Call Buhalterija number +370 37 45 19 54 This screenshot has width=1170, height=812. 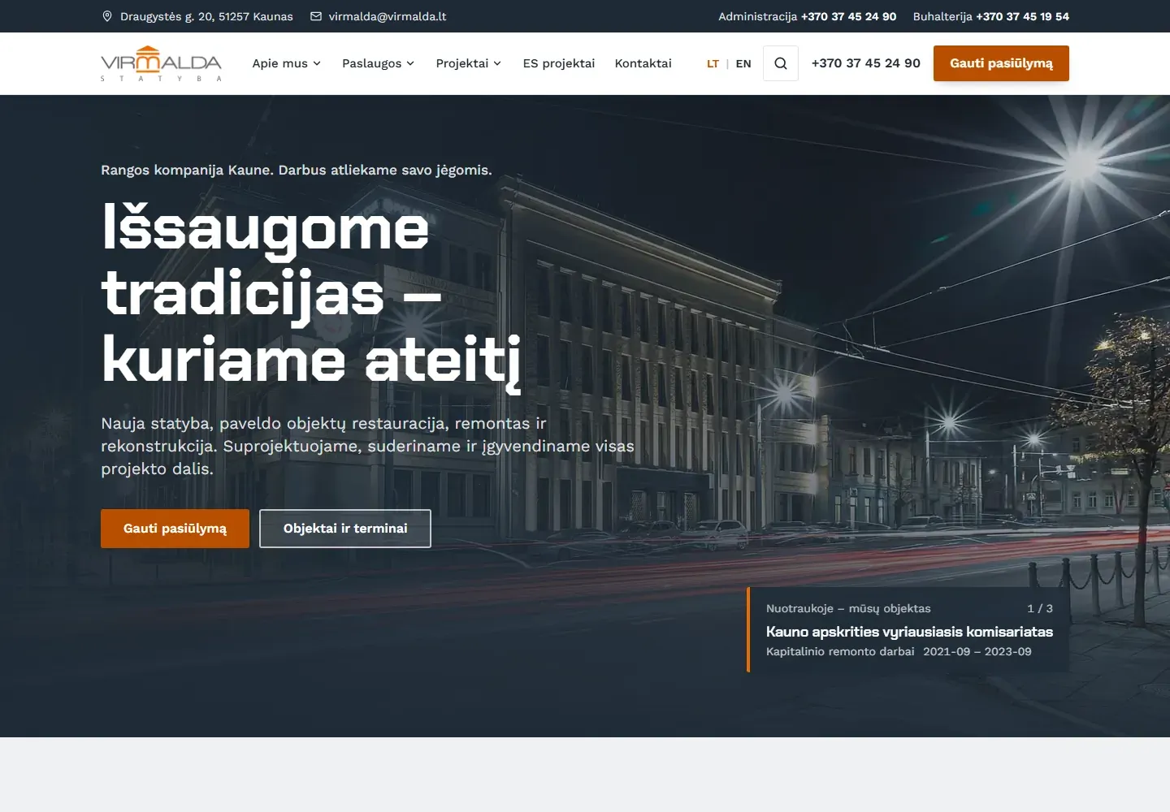[x=1022, y=16]
